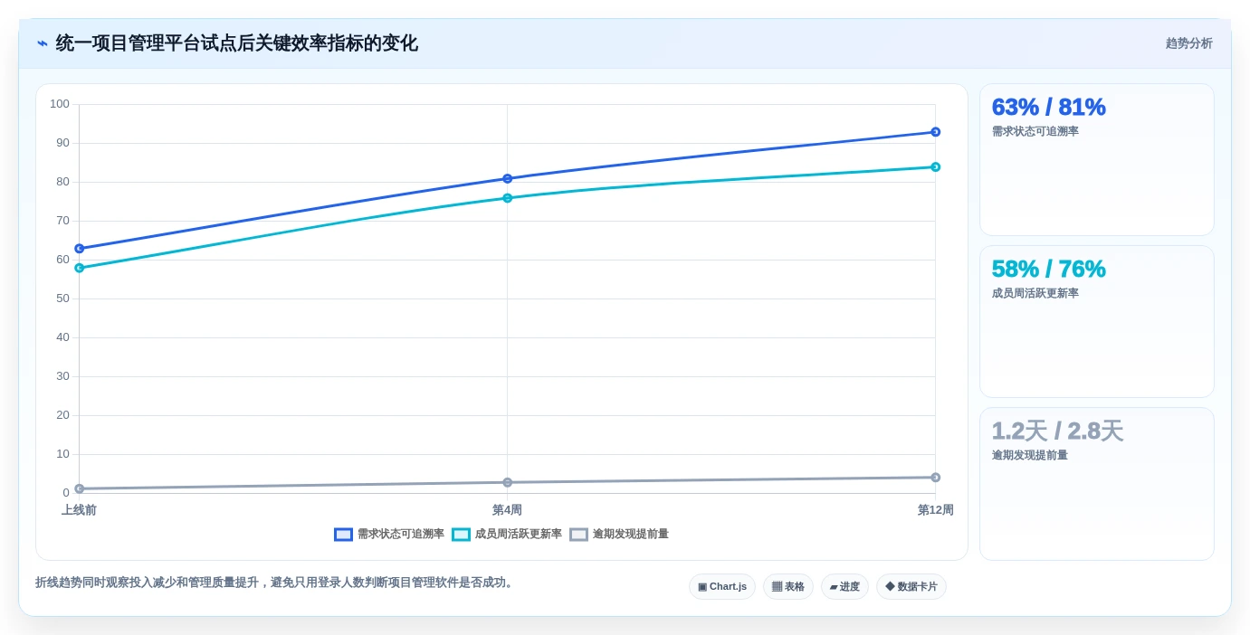This screenshot has height=635, width=1250.
Task: Click the 第12周 x-axis label
Action: click(x=935, y=510)
